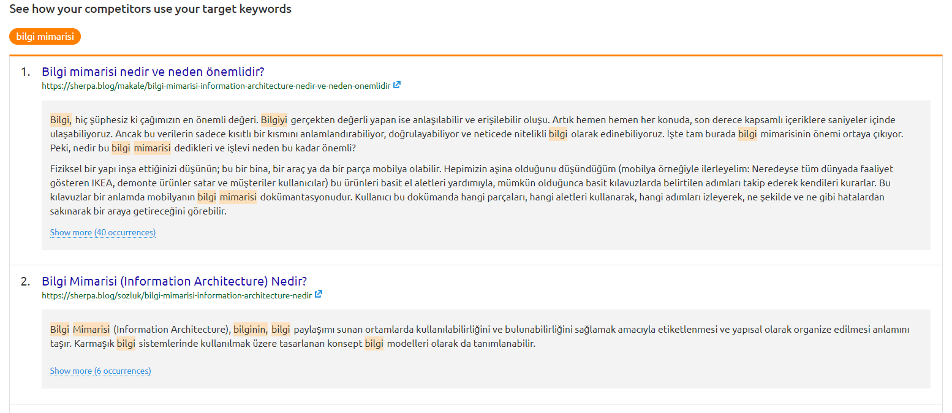This screenshot has height=413, width=952.
Task: Click the green sherpa.blog/makale URL of the first result
Action: [216, 86]
